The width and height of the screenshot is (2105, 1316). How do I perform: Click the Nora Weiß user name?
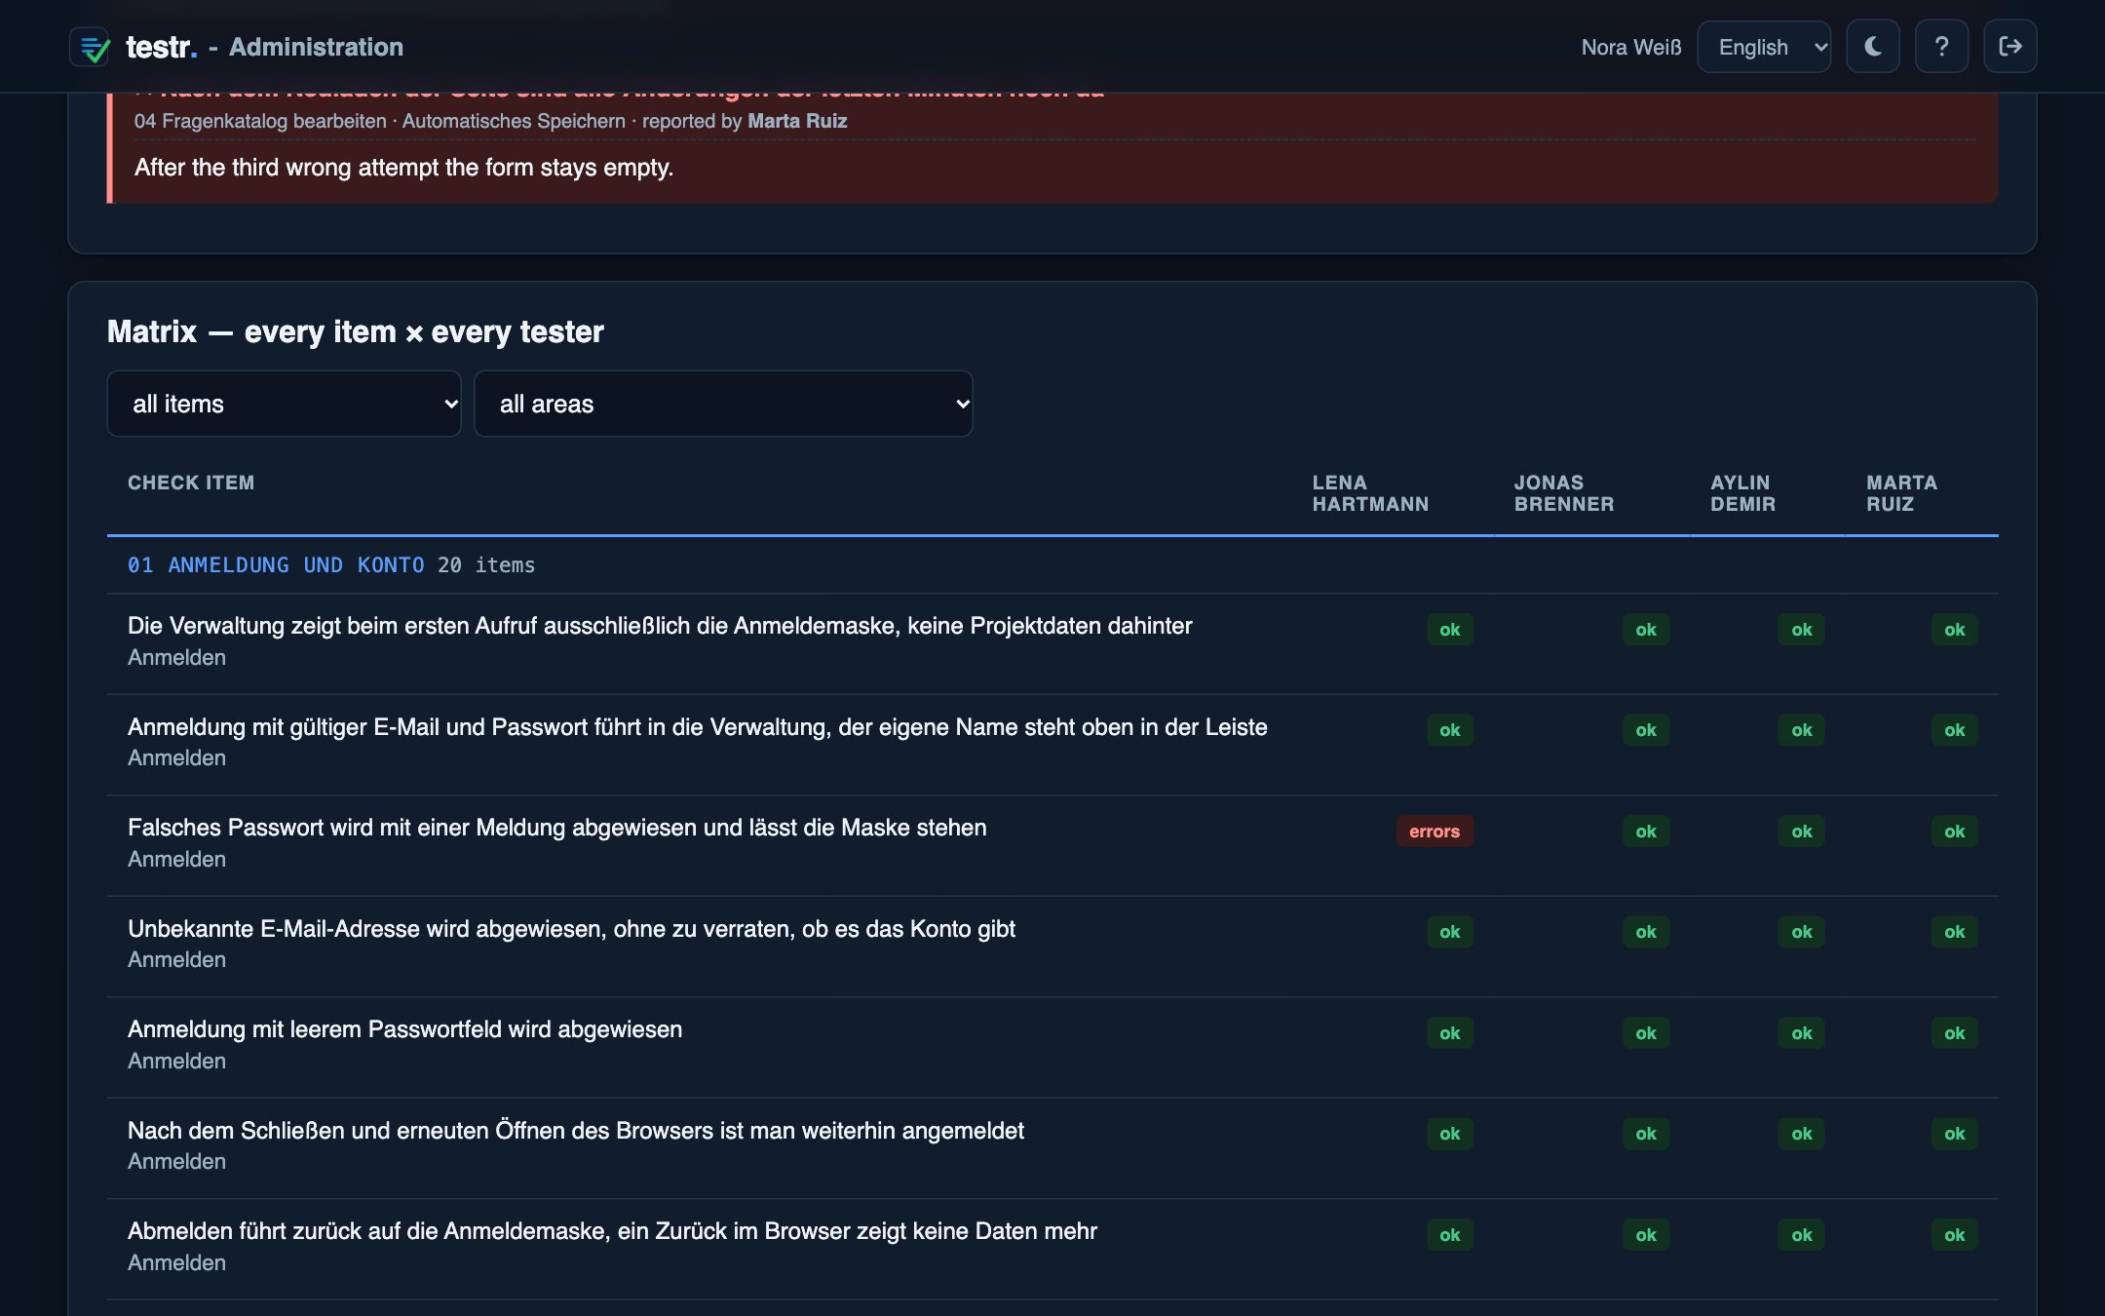click(1631, 47)
